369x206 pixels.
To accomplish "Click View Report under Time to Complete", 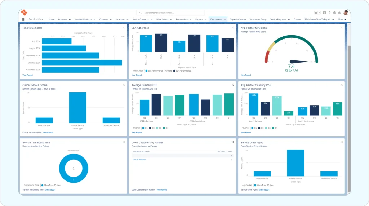I will 27,75.
